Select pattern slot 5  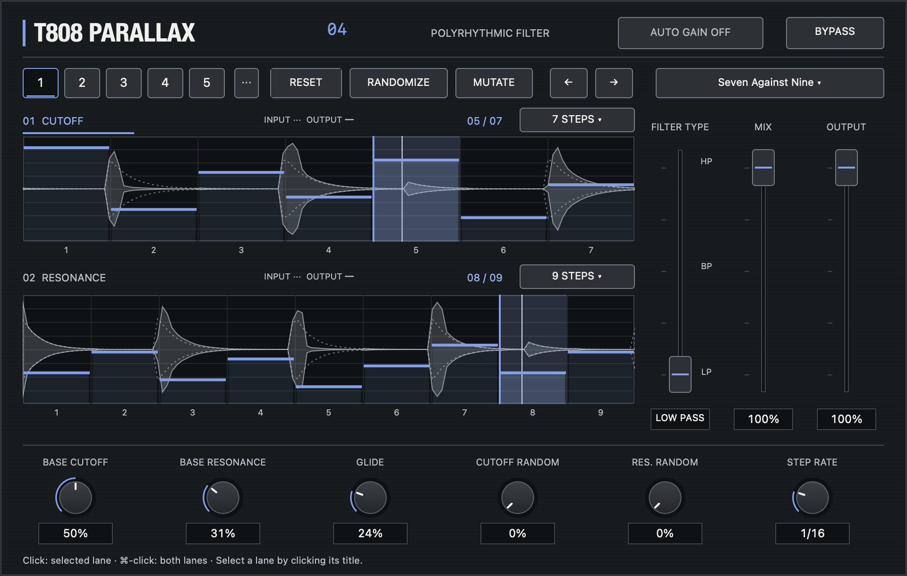click(207, 83)
